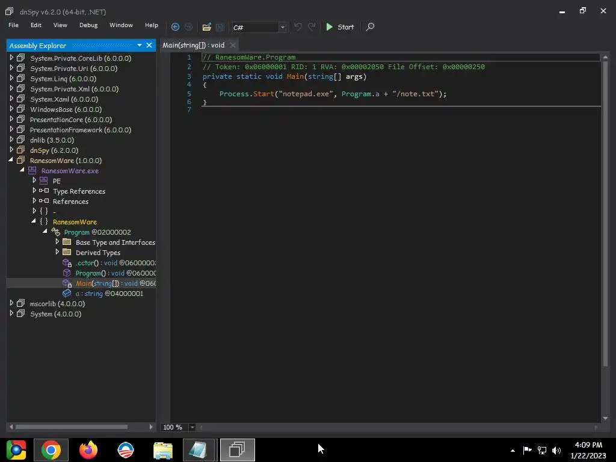Viewport: 616px width, 462px height.
Task: Open the View menu
Action: click(x=60, y=25)
